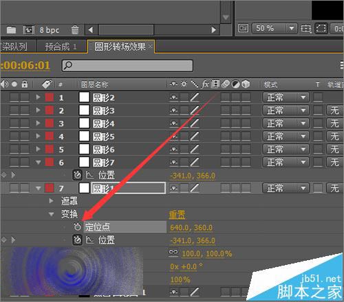
Task: Toggle solo box for layer 圆形6
Action: pyautogui.click(x=14, y=149)
